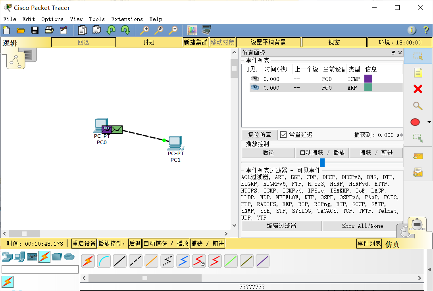Open the Tools menu

coord(97,19)
